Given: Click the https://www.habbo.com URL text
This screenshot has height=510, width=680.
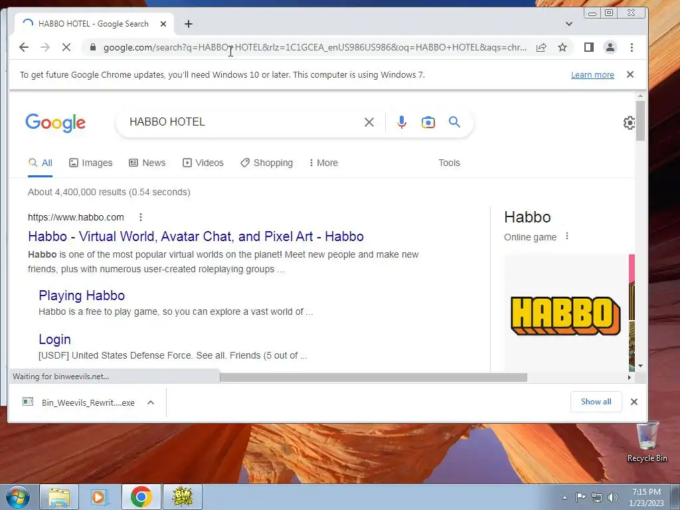Looking at the screenshot, I should [76, 217].
